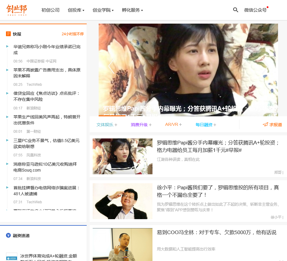Click the blue ¥ 融资速递 icon
This screenshot has width=287, height=261.
[x=8, y=235]
